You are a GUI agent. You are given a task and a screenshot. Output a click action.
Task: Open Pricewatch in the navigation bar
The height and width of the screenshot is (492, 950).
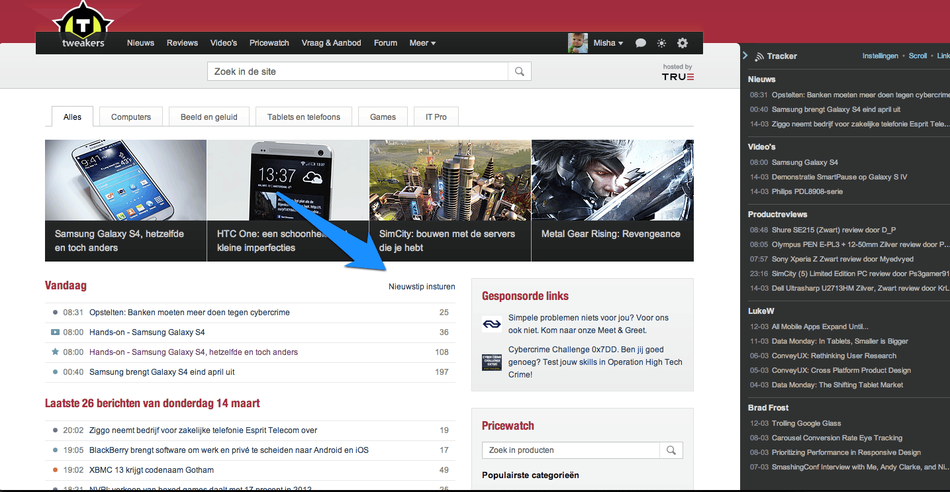[x=269, y=43]
